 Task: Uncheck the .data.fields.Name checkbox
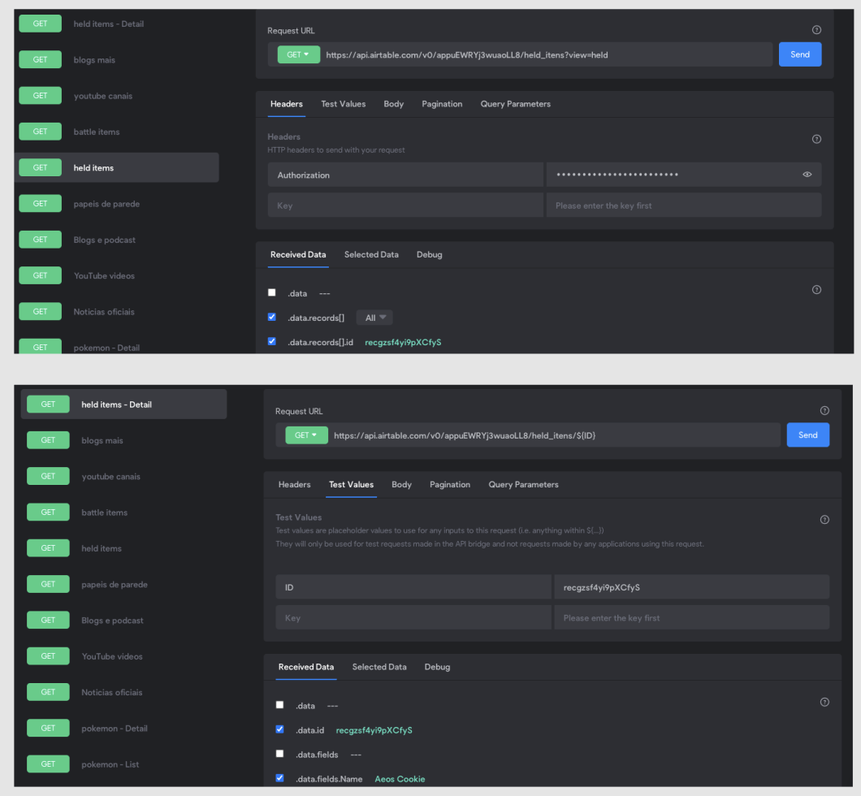pyautogui.click(x=279, y=778)
